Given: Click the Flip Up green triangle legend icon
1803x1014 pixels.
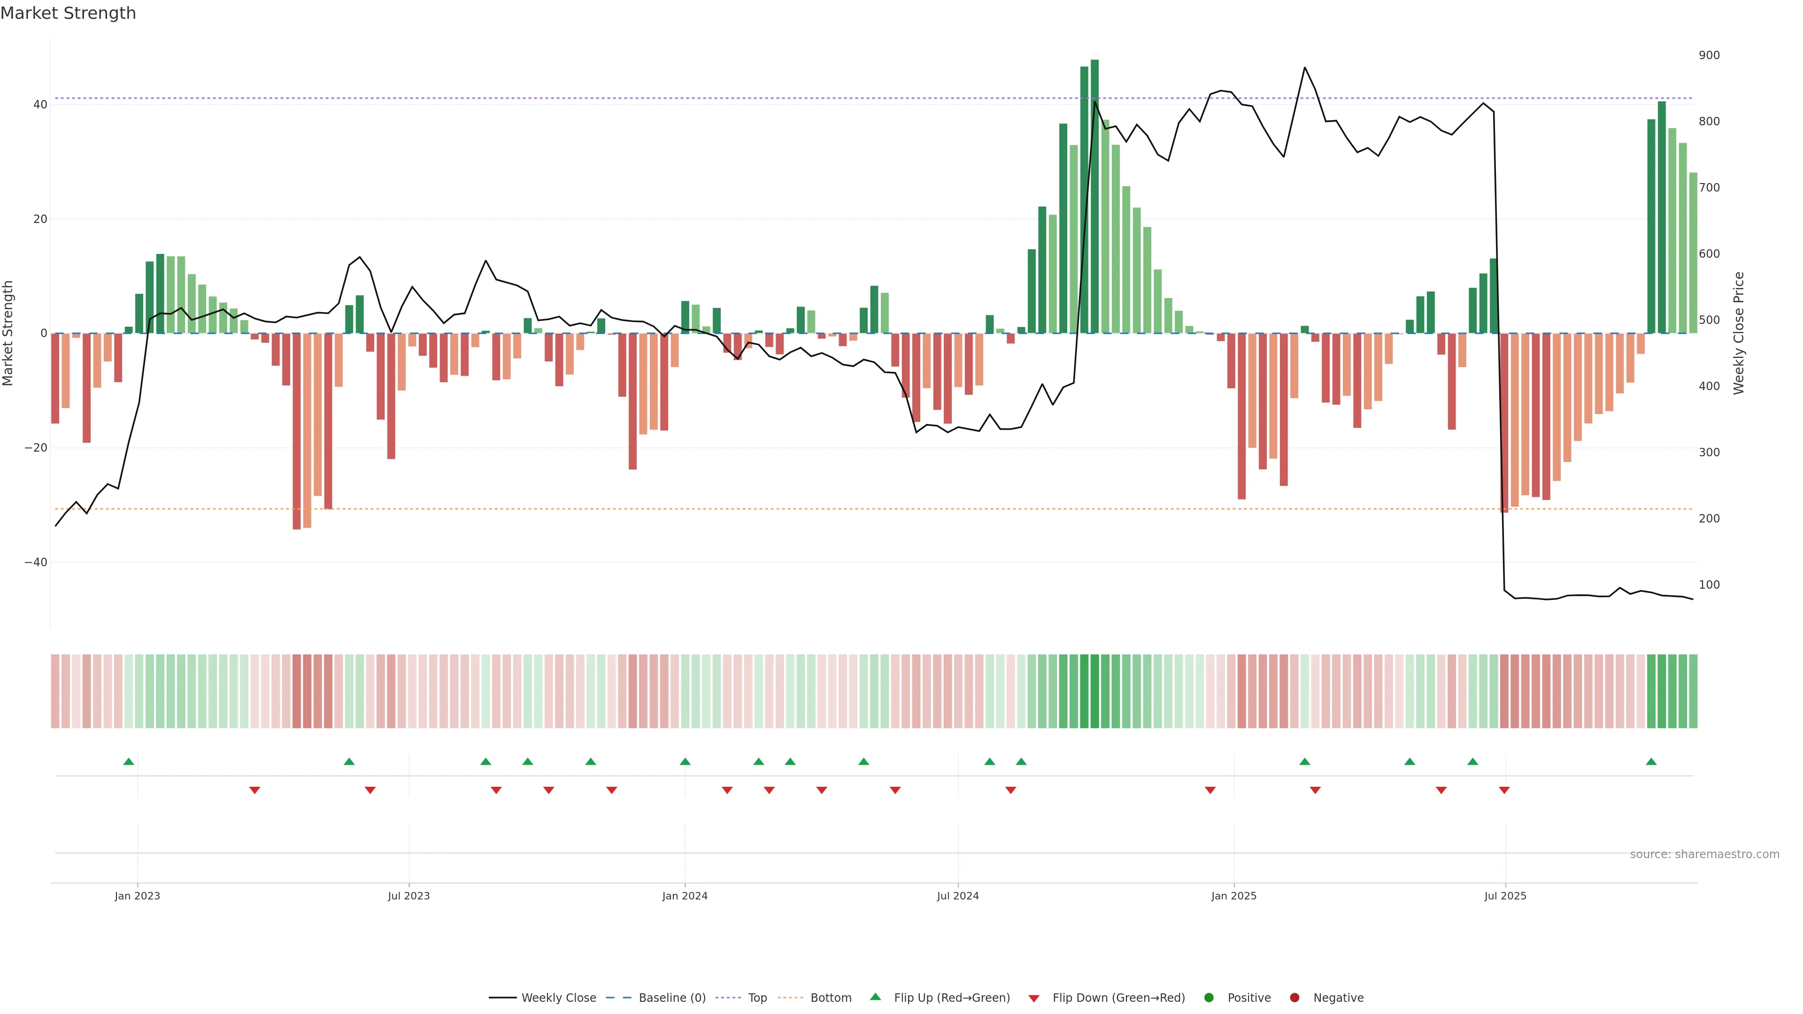Looking at the screenshot, I should 875,997.
